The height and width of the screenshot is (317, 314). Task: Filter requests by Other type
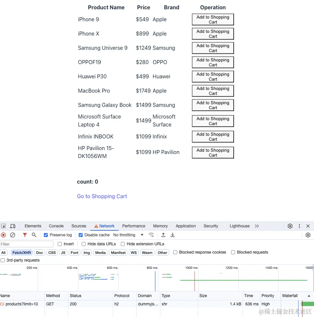click(x=162, y=253)
